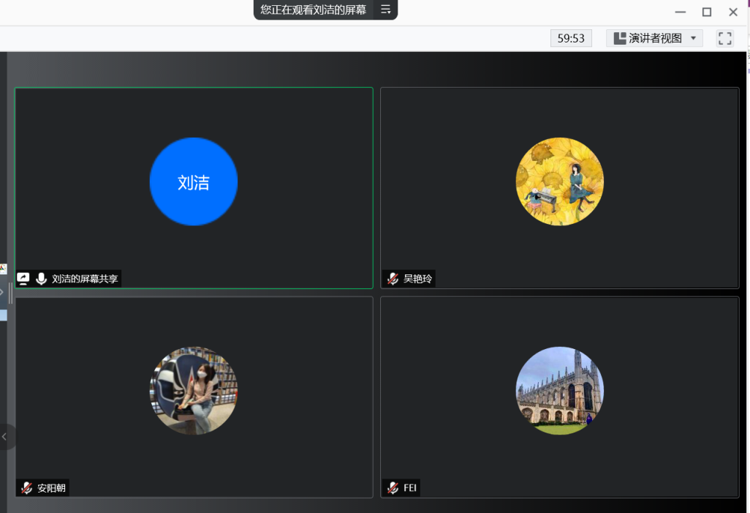750x513 pixels.
Task: Click the small right arrow on the left edge
Action: (x=2, y=292)
